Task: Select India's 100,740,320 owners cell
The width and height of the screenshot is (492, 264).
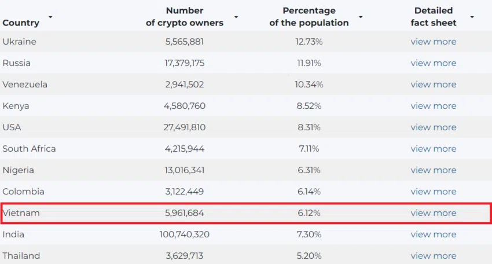Action: point(185,234)
